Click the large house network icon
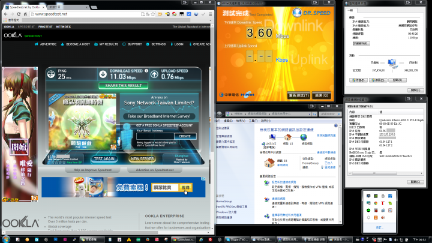The width and height of the screenshot is (432, 243). tap(269, 163)
